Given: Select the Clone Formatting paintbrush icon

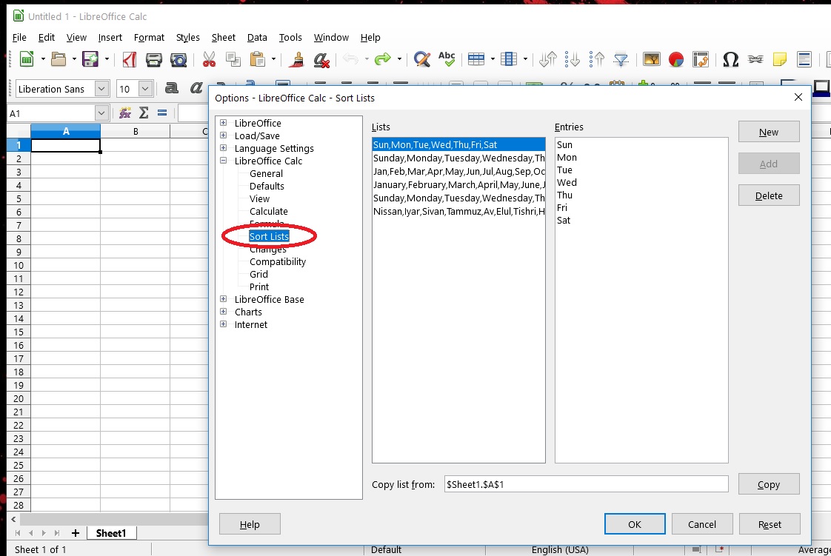Looking at the screenshot, I should point(297,59).
